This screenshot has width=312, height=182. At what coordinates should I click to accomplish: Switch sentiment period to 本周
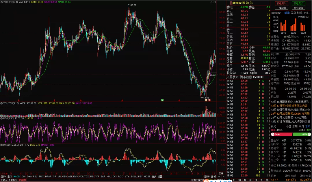tap(295, 126)
